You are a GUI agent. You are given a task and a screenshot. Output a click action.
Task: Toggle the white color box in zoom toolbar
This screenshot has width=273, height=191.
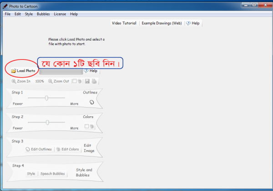[74, 81]
